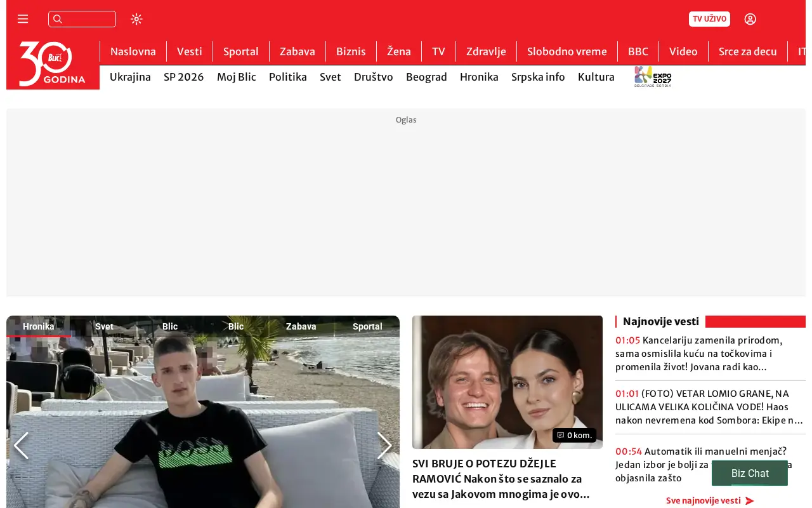The width and height of the screenshot is (812, 508).
Task: Watch TV Uživo live stream
Action: tap(709, 19)
